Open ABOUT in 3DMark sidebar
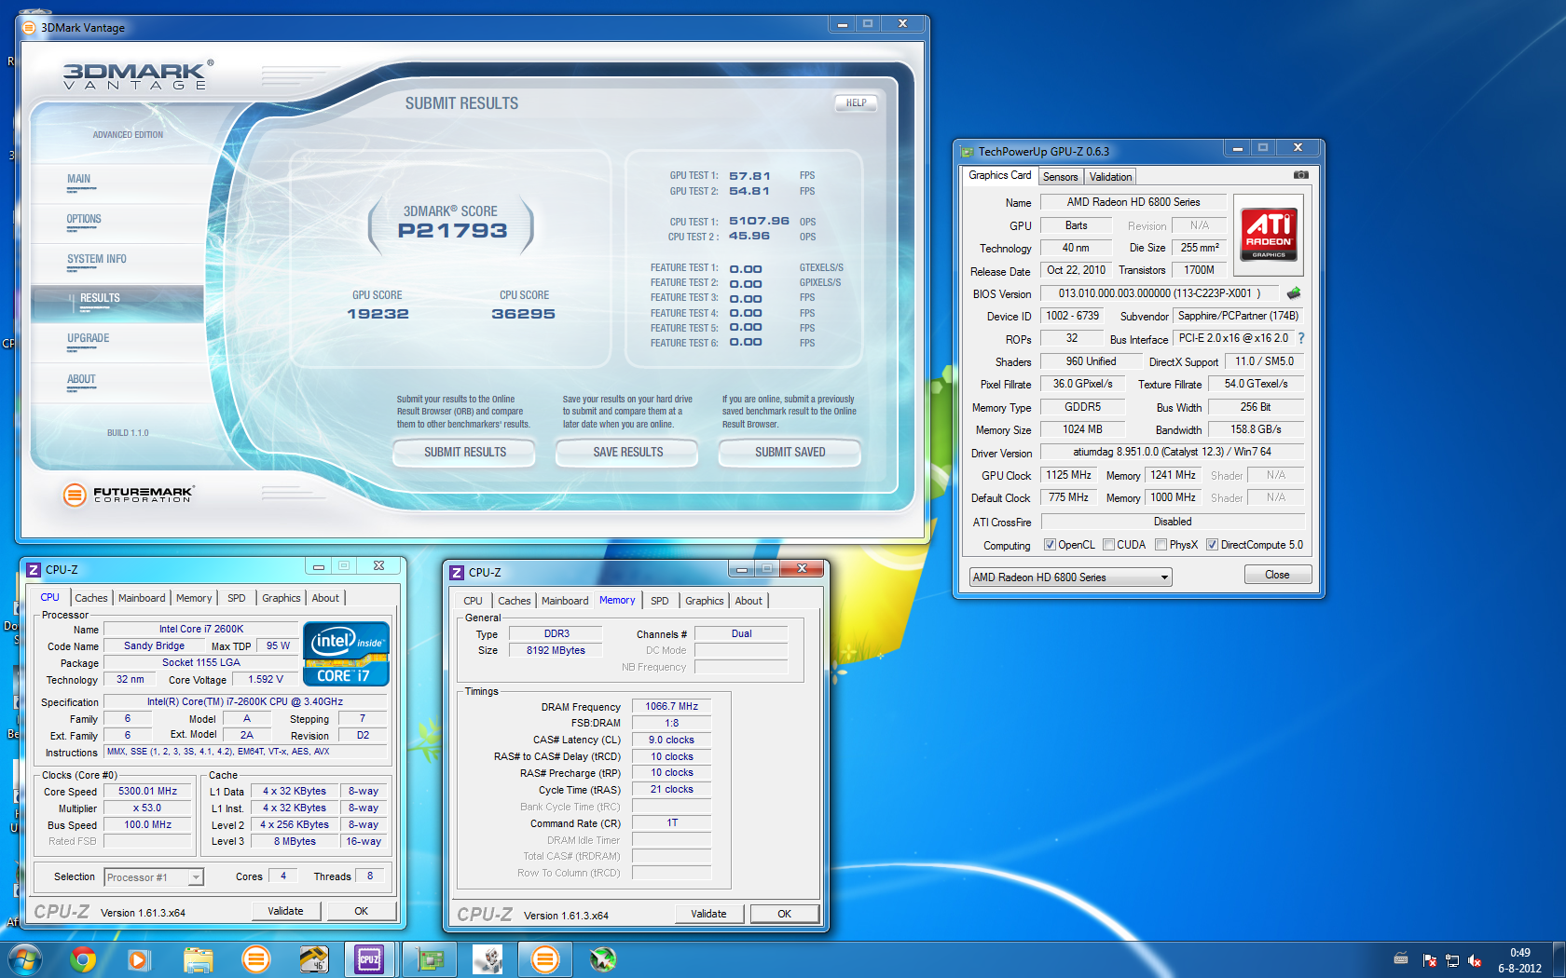The height and width of the screenshot is (978, 1566). coord(117,384)
